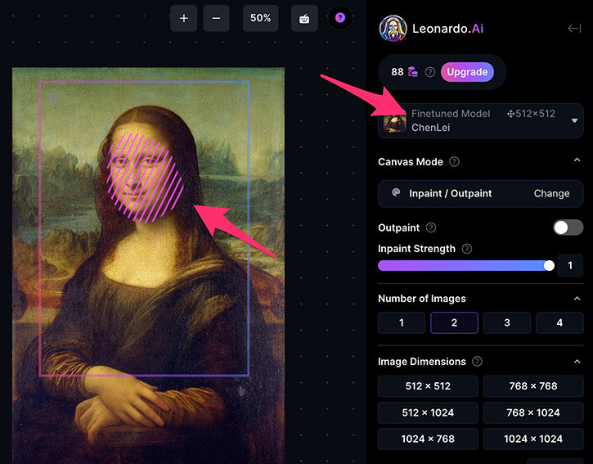Click the 88 tokens count
The height and width of the screenshot is (464, 593).
coord(397,72)
